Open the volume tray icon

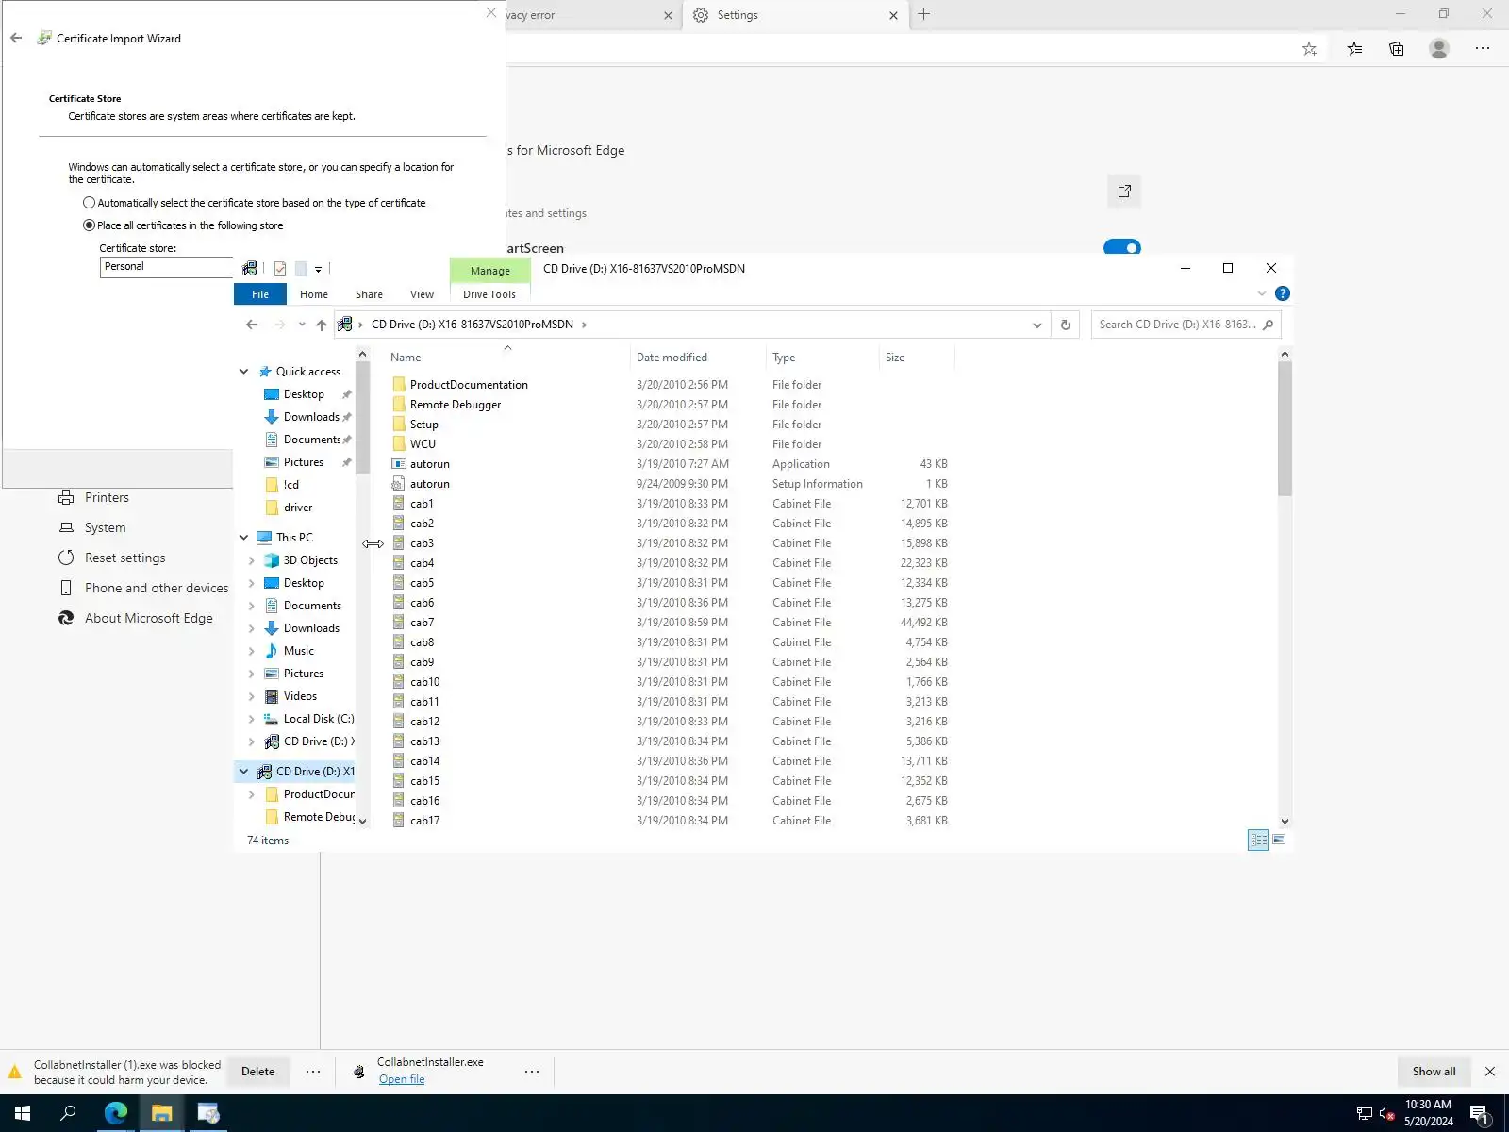[x=1387, y=1114]
